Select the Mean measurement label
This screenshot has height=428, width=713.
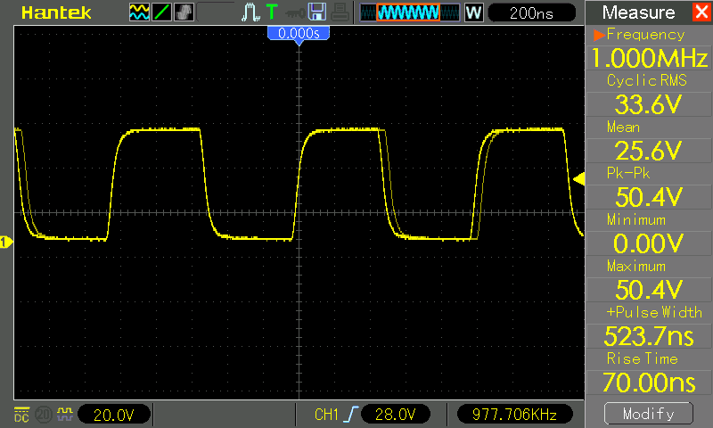pos(623,128)
